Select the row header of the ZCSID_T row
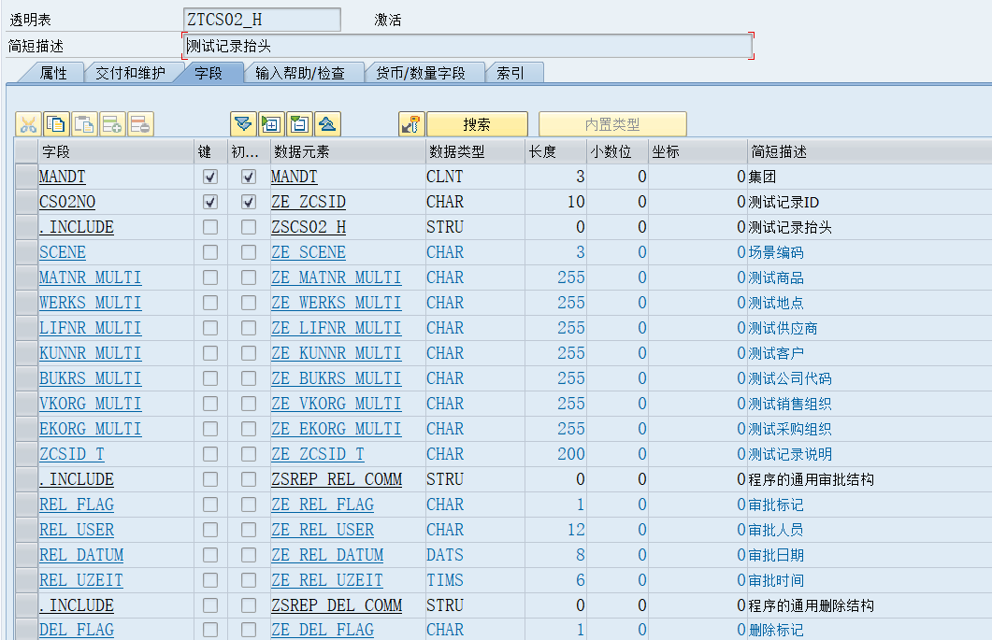This screenshot has height=640, width=992. coord(26,454)
